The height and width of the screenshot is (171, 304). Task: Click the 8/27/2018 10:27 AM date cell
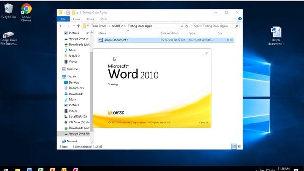tap(173, 40)
